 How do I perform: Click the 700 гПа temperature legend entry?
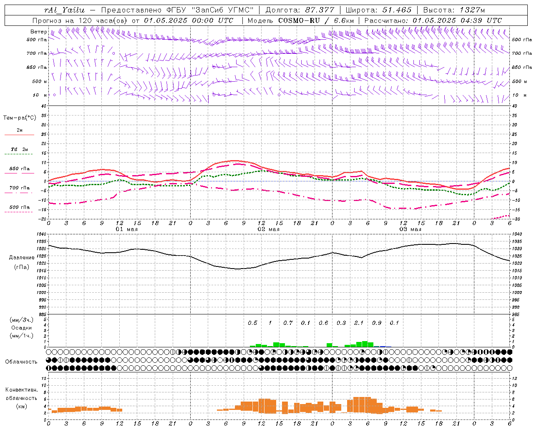coord(20,188)
